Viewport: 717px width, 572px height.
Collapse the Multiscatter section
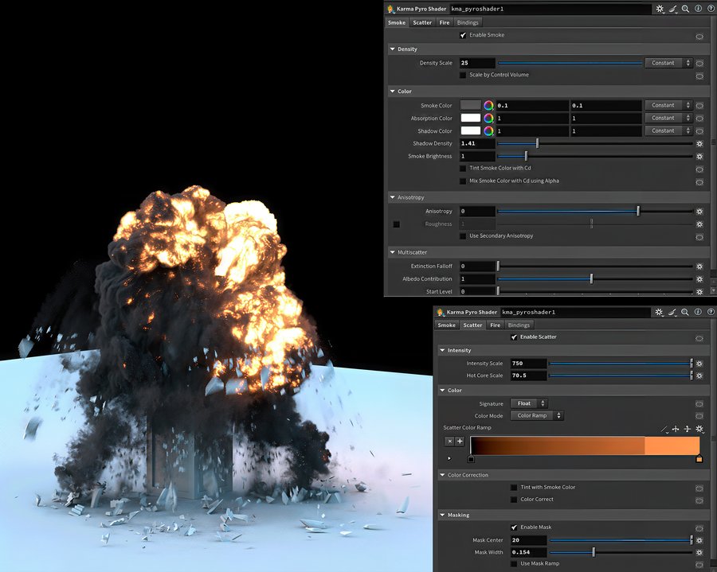pos(393,252)
